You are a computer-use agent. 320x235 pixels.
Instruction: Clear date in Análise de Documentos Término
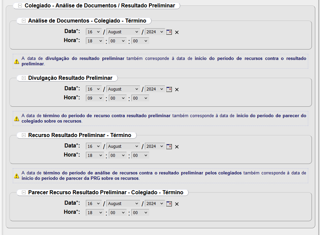tap(177, 32)
